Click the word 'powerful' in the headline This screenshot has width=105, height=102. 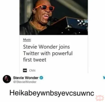click(62, 54)
